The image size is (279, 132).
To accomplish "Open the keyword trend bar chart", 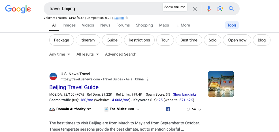I will coord(119,18).
